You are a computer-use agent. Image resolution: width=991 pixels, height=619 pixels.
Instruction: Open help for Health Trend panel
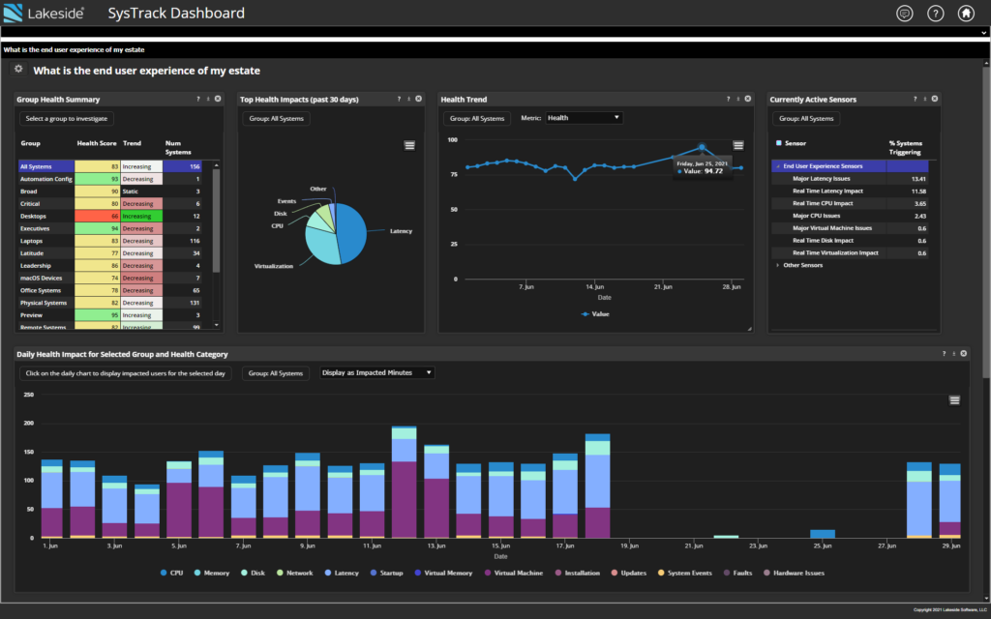[728, 100]
